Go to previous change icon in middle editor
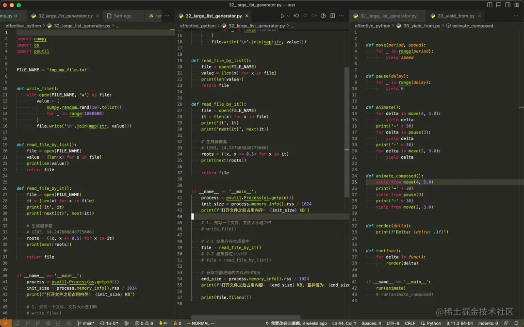524x327 pixels. coord(296,16)
